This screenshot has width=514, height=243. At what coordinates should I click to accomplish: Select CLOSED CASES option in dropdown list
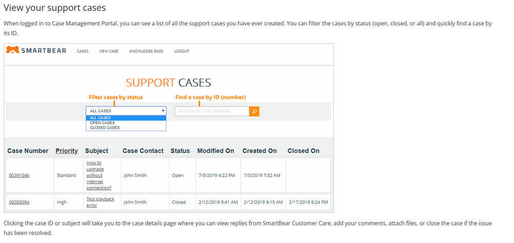(x=126, y=128)
